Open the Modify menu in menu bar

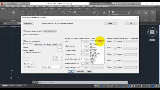click(x=59, y=6)
